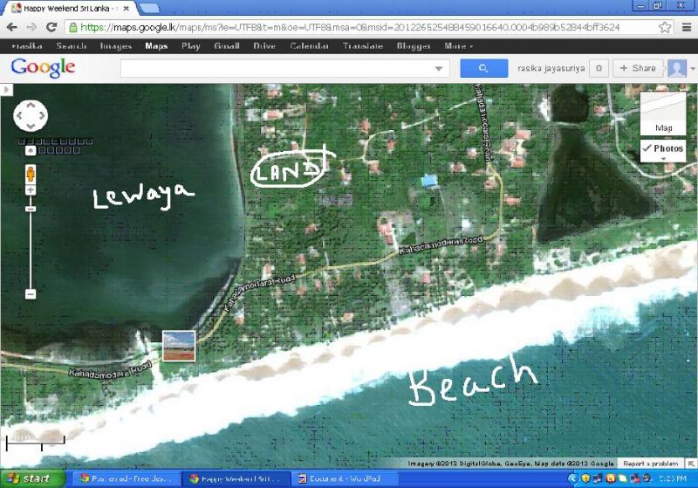Click the Street View pegman icon

30,172
